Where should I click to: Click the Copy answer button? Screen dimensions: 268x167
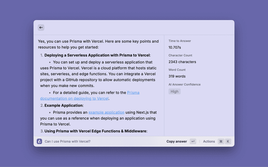tap(177, 142)
